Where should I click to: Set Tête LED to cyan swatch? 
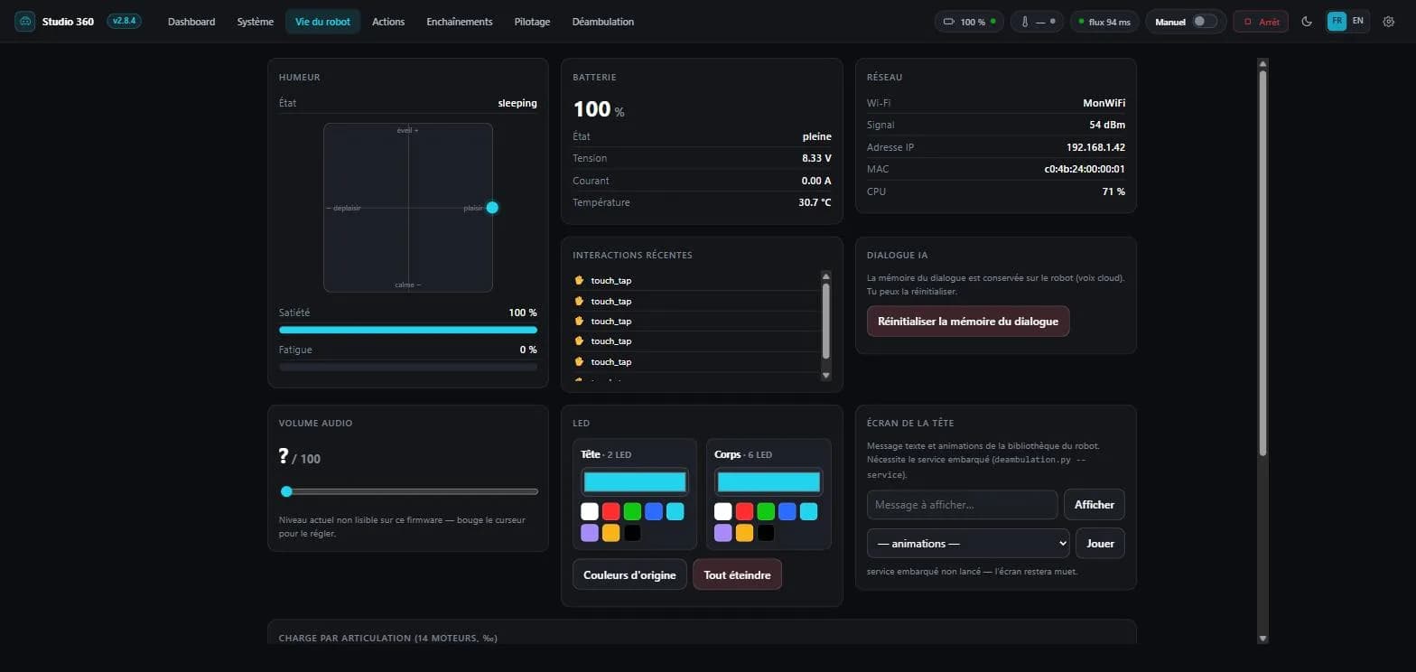point(675,511)
